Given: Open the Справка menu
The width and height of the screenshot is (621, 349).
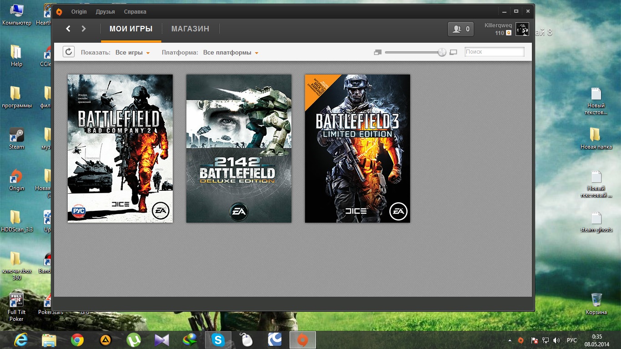Looking at the screenshot, I should (x=135, y=12).
